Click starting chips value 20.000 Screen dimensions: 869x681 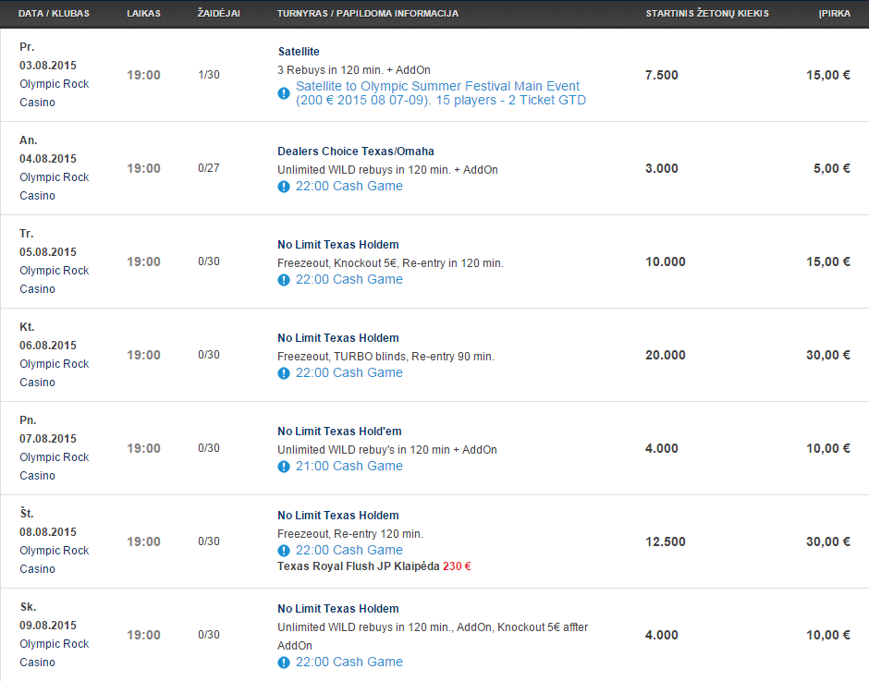pyautogui.click(x=666, y=355)
